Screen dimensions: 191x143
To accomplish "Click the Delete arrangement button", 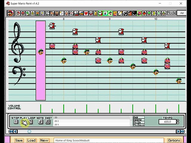I will (x=139, y=120).
